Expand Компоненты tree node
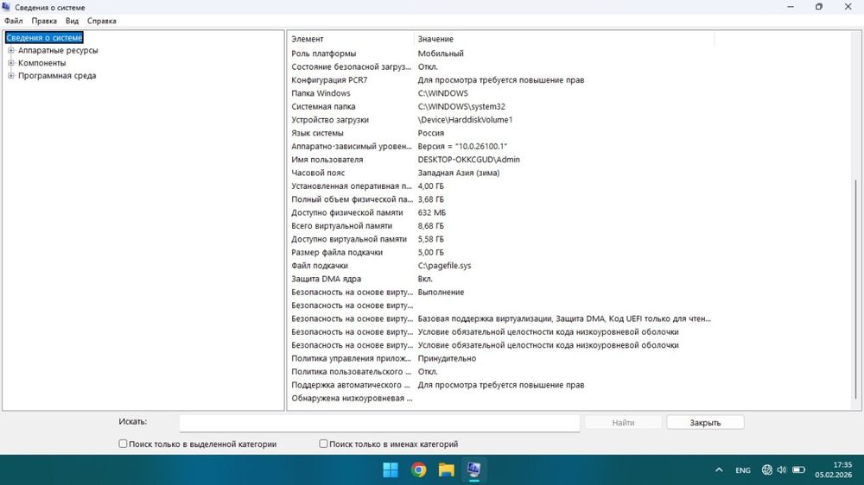This screenshot has height=485, width=864. [x=11, y=63]
